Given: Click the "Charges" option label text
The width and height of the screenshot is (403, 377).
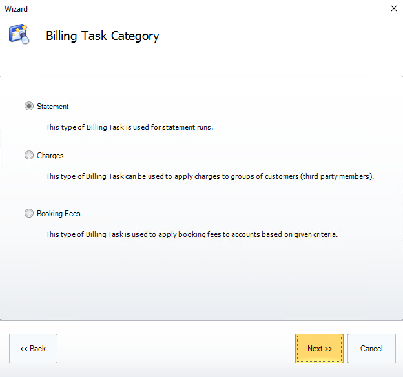Looking at the screenshot, I should pos(50,156).
